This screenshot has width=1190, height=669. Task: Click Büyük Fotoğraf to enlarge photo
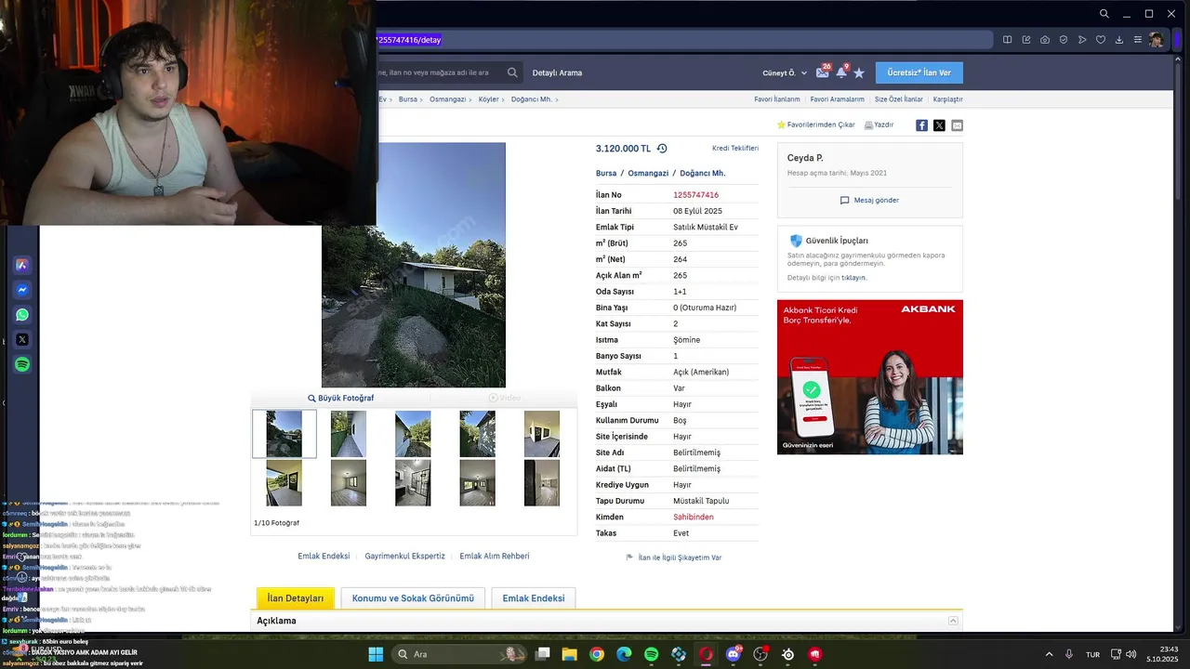(x=341, y=398)
